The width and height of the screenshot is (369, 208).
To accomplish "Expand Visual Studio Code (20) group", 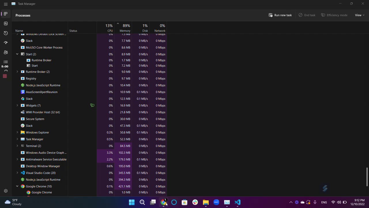I will tap(17, 173).
